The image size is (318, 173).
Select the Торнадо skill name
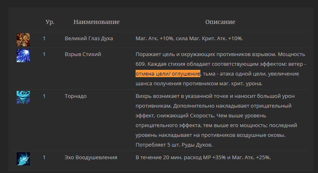pyautogui.click(x=76, y=96)
